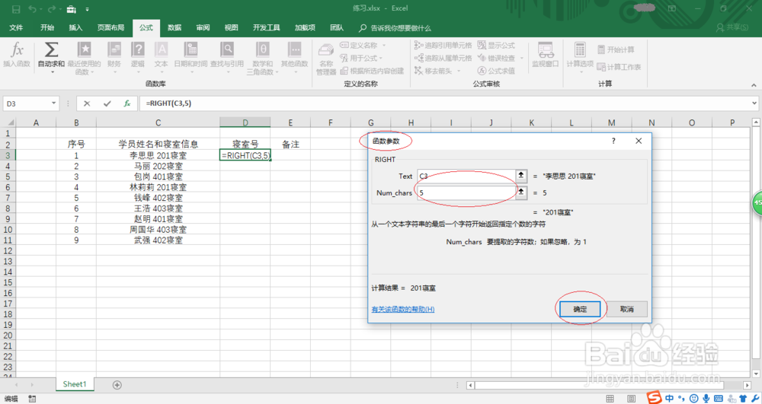Collapse dialog via Num_chars range selector
Image resolution: width=762 pixels, height=404 pixels.
click(x=521, y=192)
